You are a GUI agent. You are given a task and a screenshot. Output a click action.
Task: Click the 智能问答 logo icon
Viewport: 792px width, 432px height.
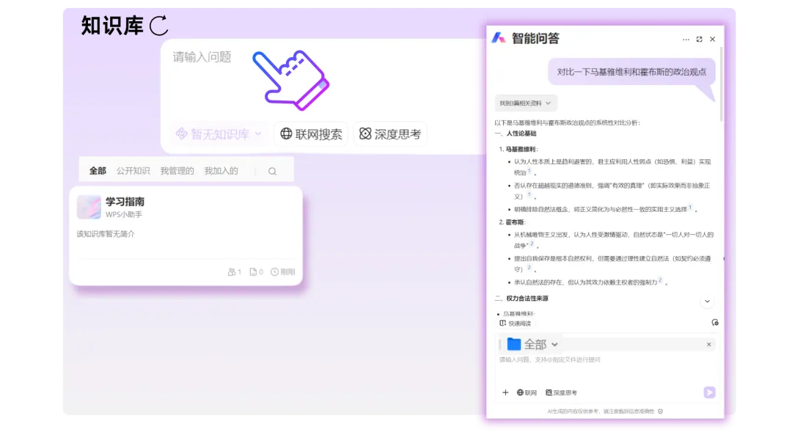point(499,38)
